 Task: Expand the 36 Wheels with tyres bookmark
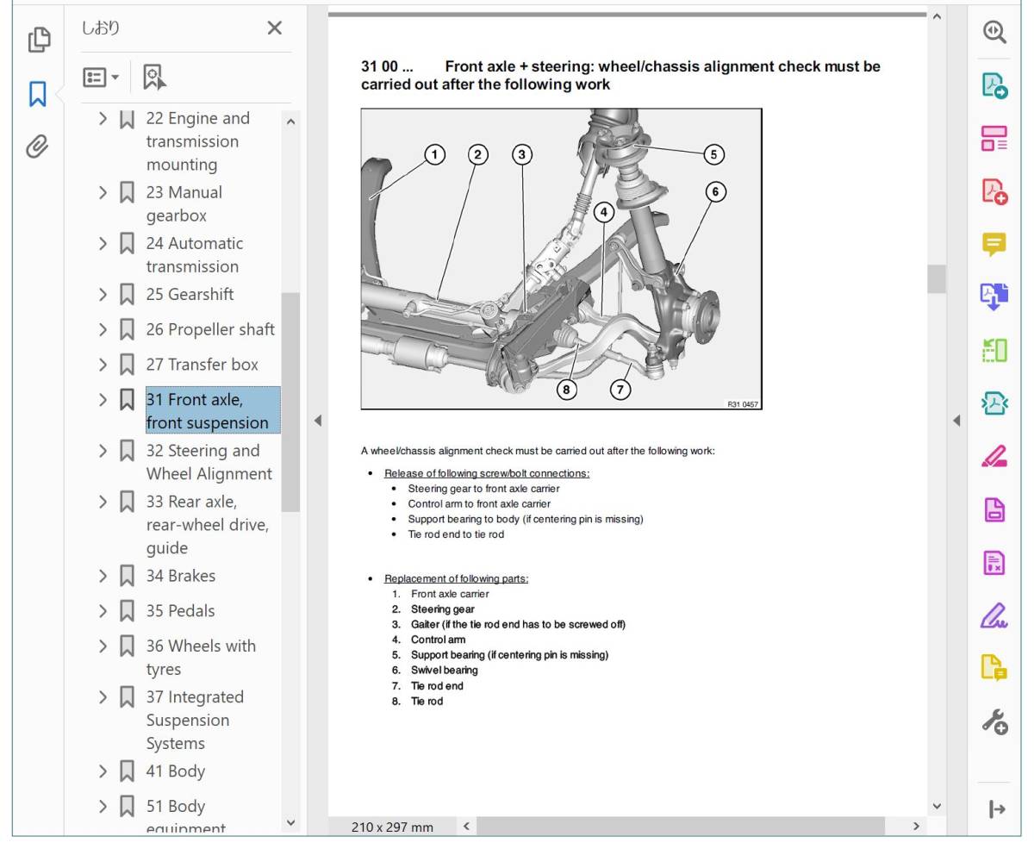pyautogui.click(x=103, y=646)
